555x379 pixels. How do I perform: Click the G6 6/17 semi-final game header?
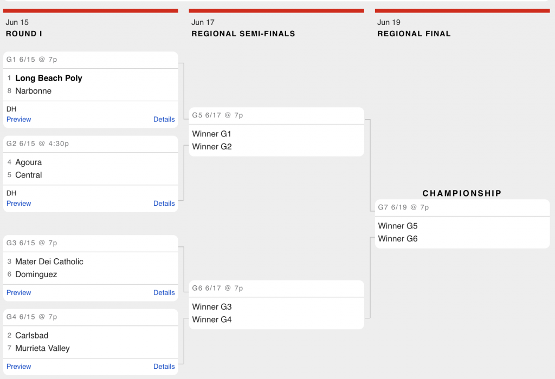point(276,288)
